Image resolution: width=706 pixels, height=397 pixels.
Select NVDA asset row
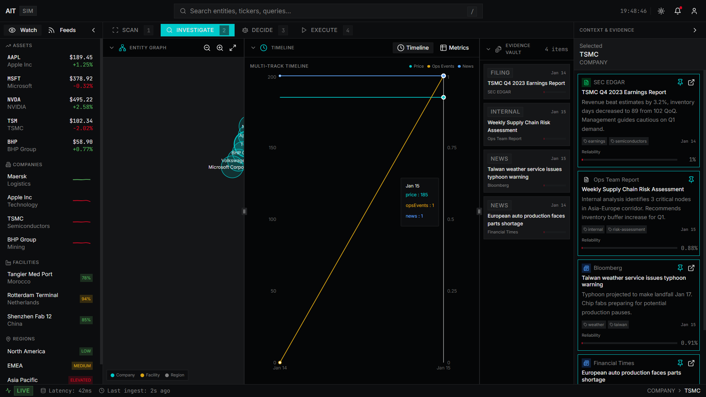point(50,103)
